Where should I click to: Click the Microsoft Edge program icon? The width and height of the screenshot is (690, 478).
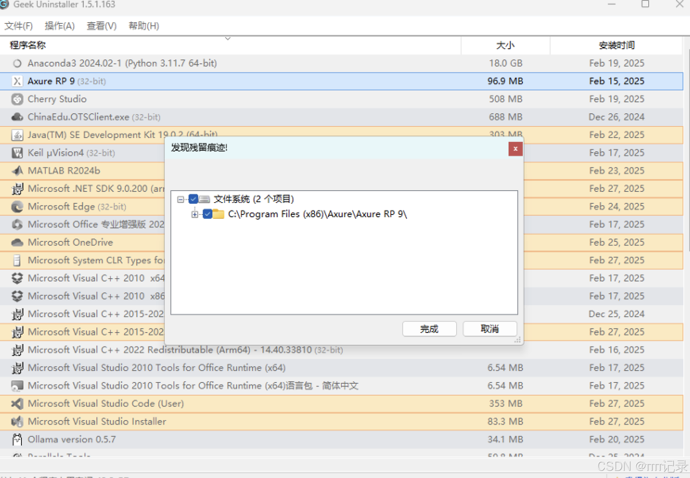coord(17,206)
